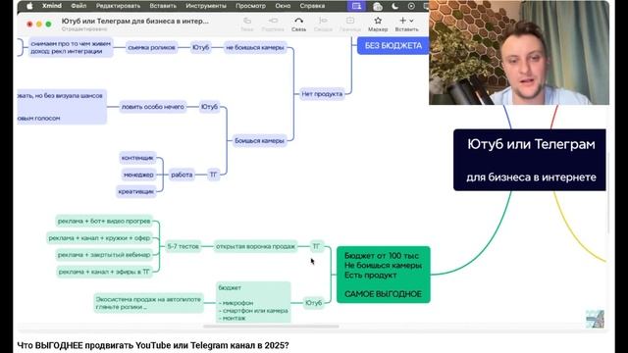Screen dimensions: 628x353
Task: Click the map thumbnail at canvas corner
Action: (595, 319)
